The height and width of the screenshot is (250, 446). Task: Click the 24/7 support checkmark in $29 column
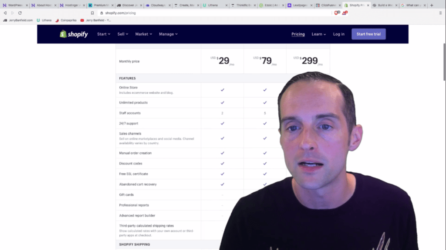pyautogui.click(x=223, y=123)
